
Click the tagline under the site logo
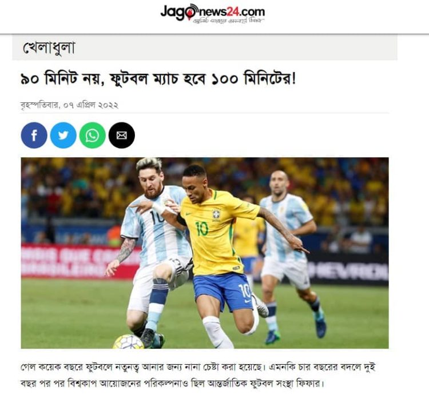point(228,21)
